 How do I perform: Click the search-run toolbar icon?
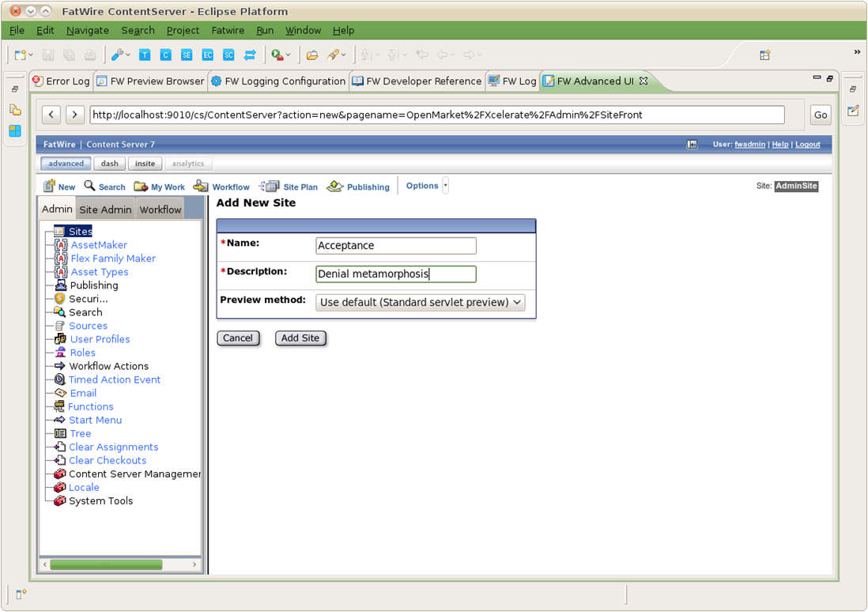pos(277,55)
